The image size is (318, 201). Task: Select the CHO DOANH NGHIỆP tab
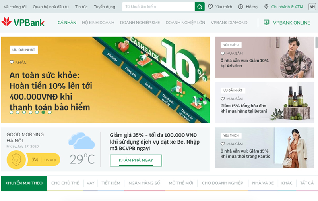pos(223,183)
